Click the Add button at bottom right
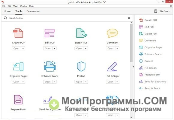 tap(110, 115)
